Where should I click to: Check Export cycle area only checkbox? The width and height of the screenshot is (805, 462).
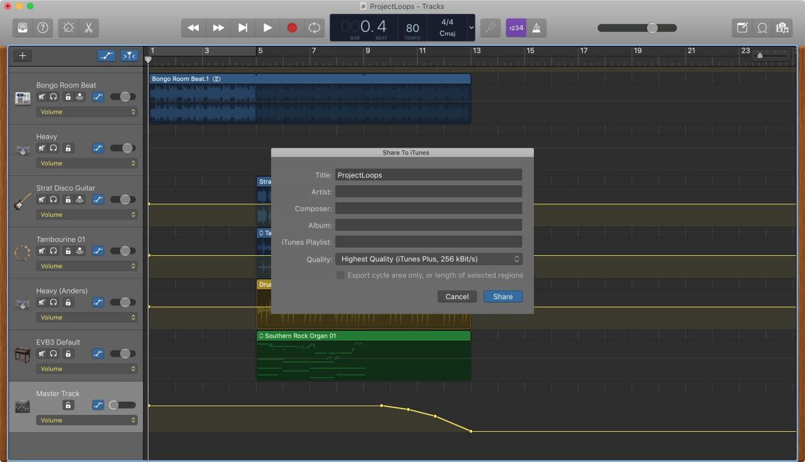[340, 275]
